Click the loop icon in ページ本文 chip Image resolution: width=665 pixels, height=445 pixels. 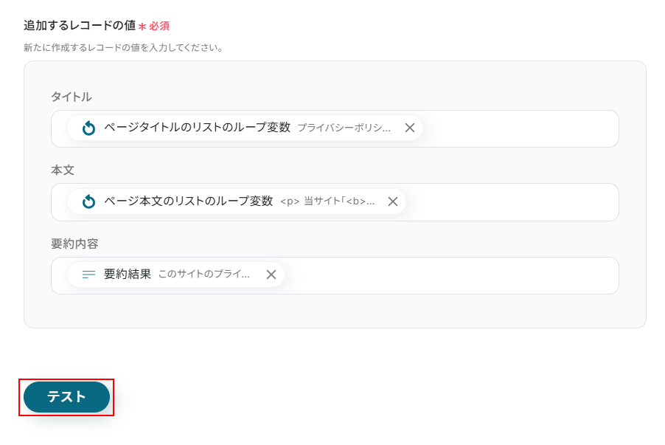[88, 201]
